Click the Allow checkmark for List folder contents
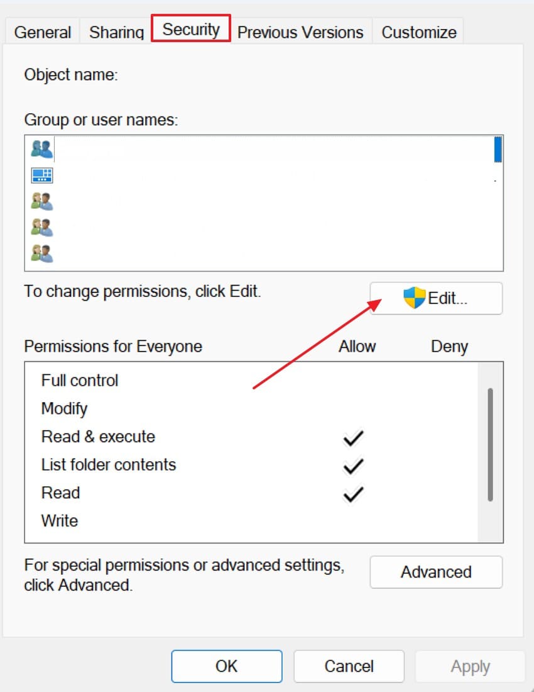Image resolution: width=534 pixels, height=692 pixels. [x=353, y=466]
